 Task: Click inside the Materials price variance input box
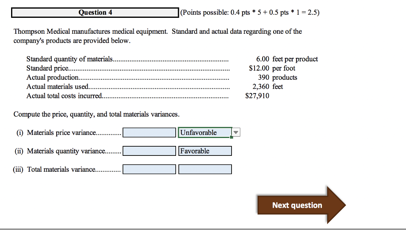(x=149, y=132)
